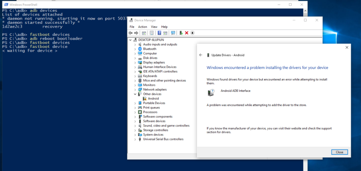The height and width of the screenshot is (171, 361).
Task: Expand the Universal Serial Bus controllers node
Action: click(135, 139)
